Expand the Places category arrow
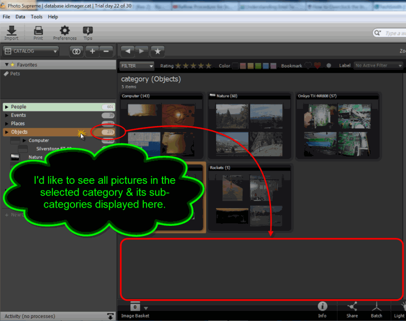406x321 pixels. [7, 124]
